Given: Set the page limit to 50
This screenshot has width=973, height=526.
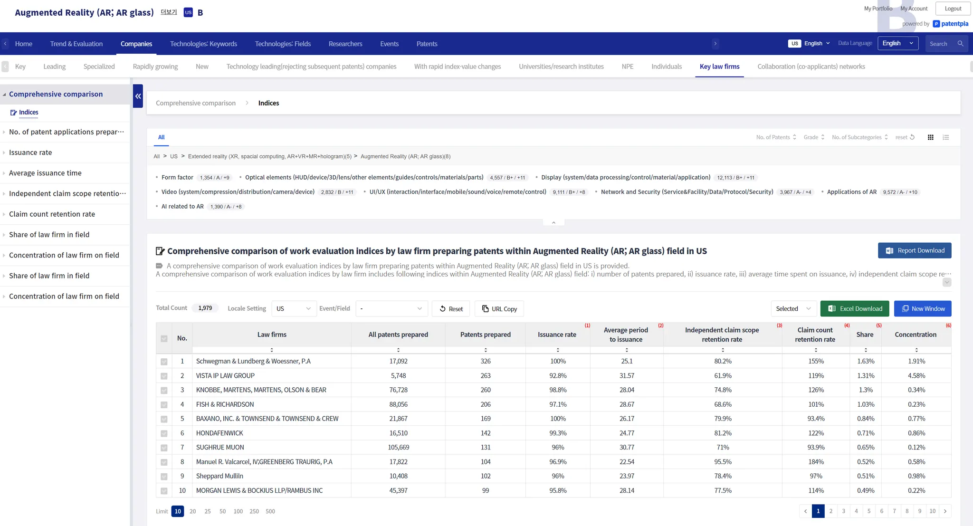Looking at the screenshot, I should [222, 511].
